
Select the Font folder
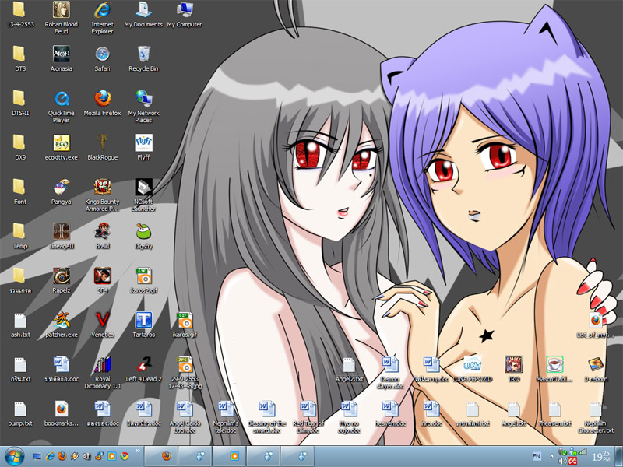[x=20, y=191]
